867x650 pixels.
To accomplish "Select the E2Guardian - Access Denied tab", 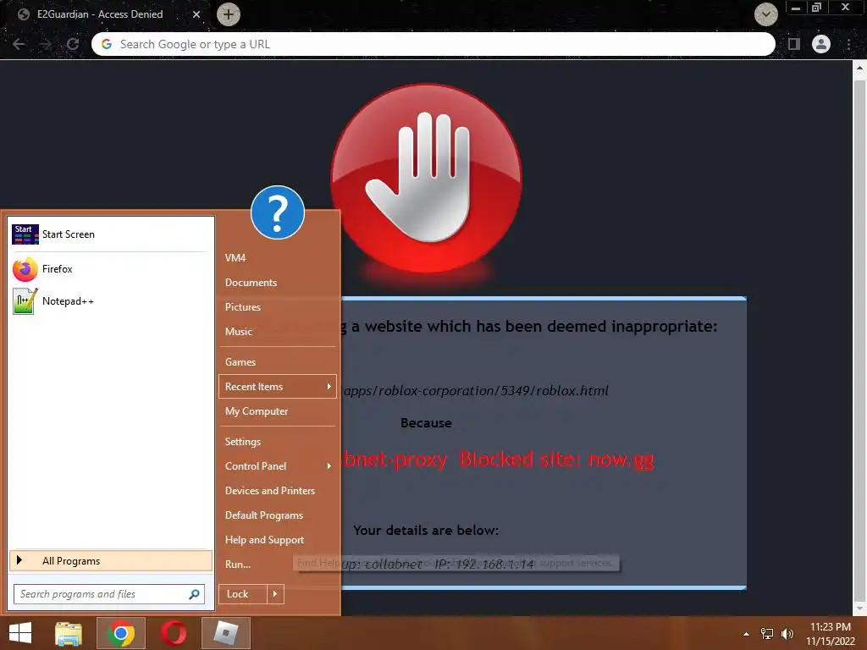I will [100, 14].
